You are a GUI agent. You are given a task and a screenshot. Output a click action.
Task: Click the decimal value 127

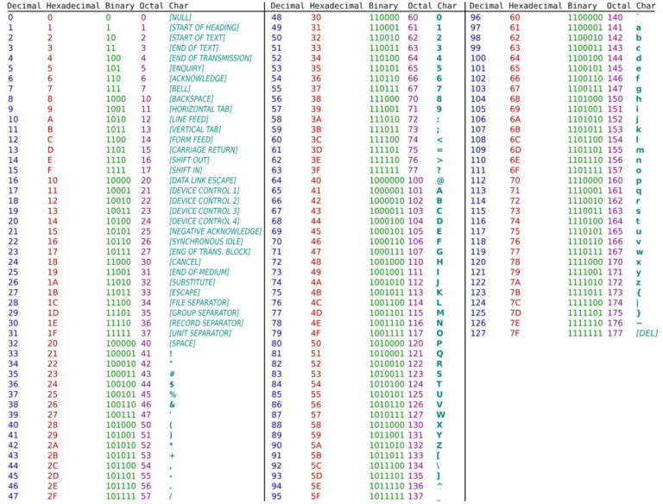coord(477,333)
